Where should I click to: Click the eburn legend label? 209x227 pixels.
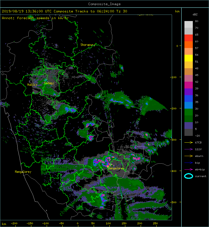pyautogui.click(x=199, y=156)
